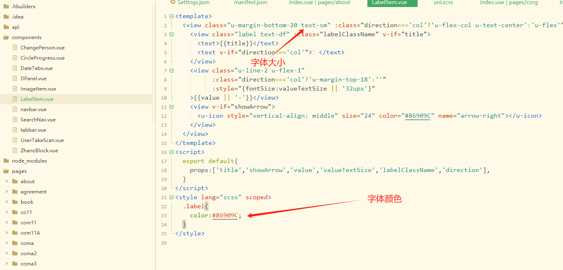
Task: Click the '32upx' value on line 9
Action: tap(357, 88)
